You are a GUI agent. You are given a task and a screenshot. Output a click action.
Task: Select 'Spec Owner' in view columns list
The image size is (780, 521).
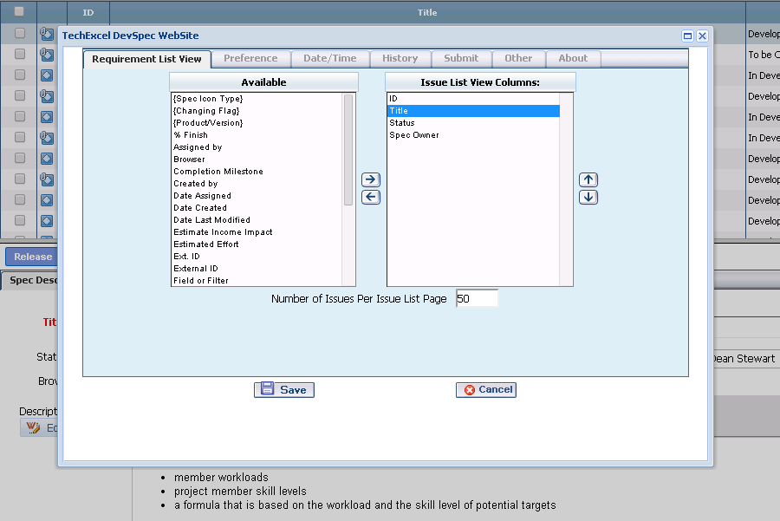414,135
